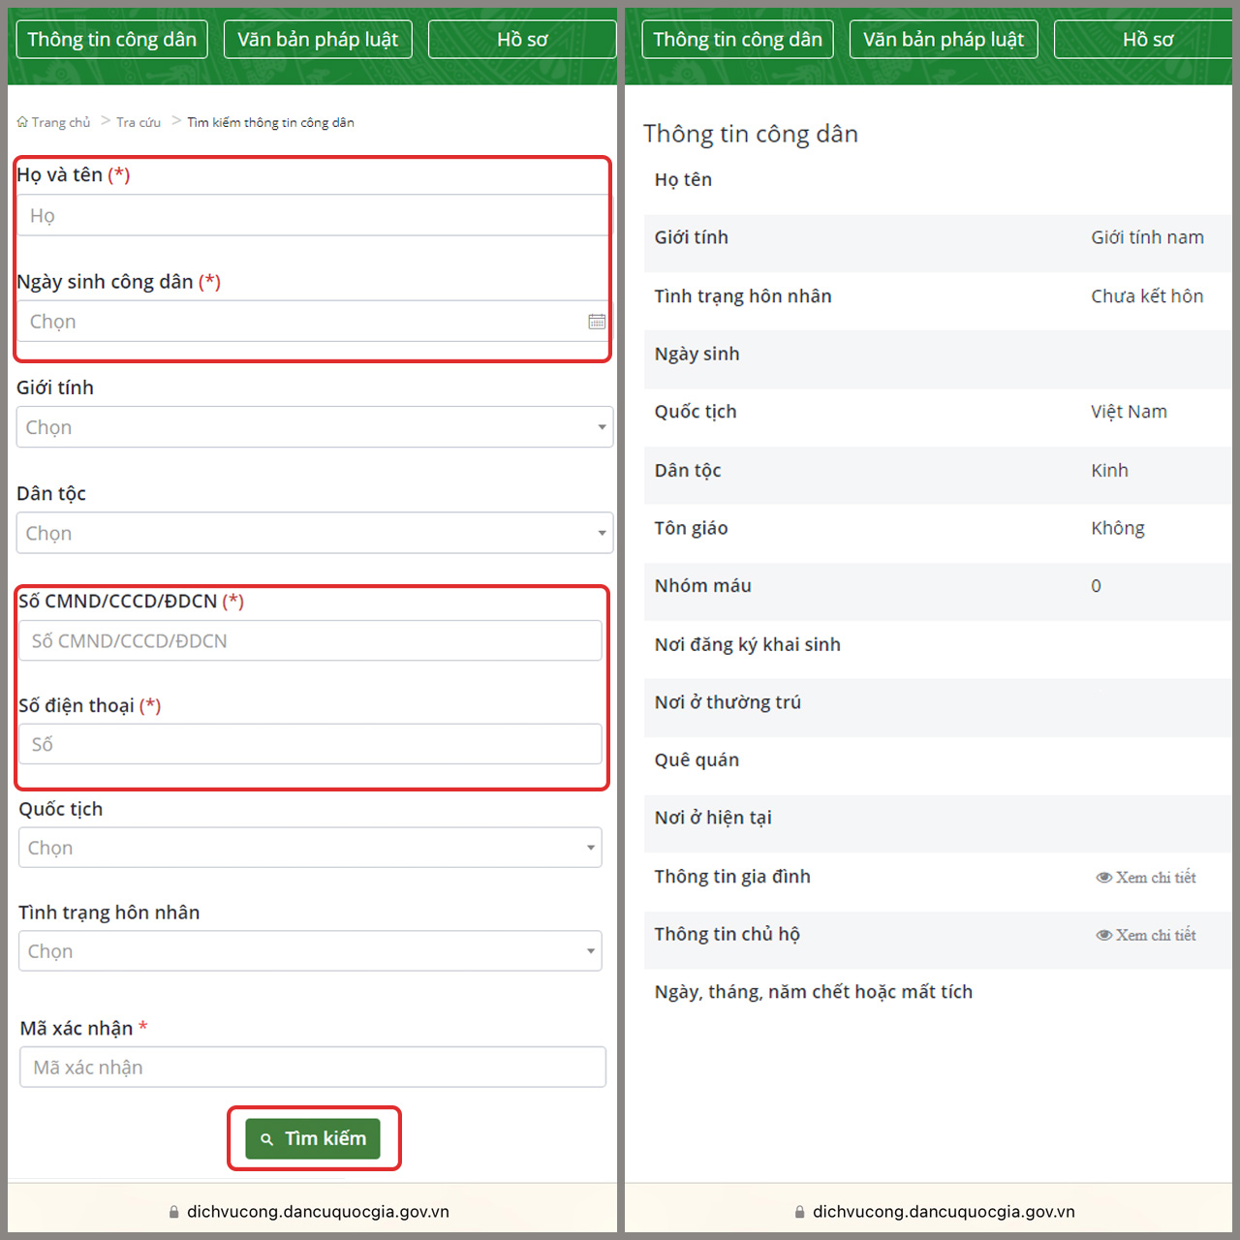The height and width of the screenshot is (1240, 1240).
Task: Click the 'Ngày sinh công dân (*)' form label
Action: tap(118, 282)
